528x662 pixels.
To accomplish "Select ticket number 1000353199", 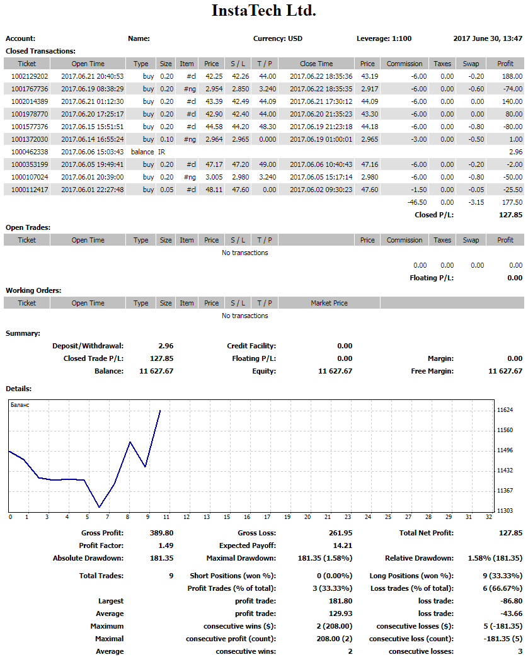I will click(x=30, y=164).
